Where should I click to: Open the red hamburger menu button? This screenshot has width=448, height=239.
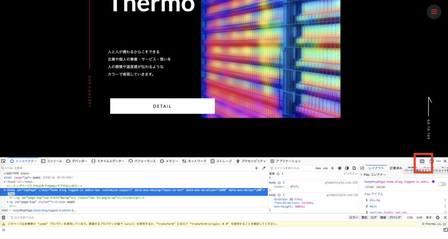tap(434, 12)
